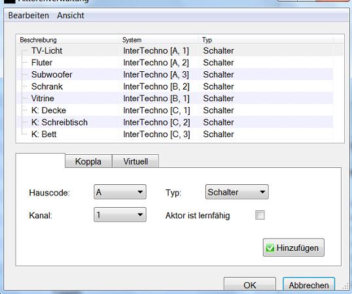Viewport: 352px width, 294px height.
Task: Sort by the Typ column header
Action: 266,40
